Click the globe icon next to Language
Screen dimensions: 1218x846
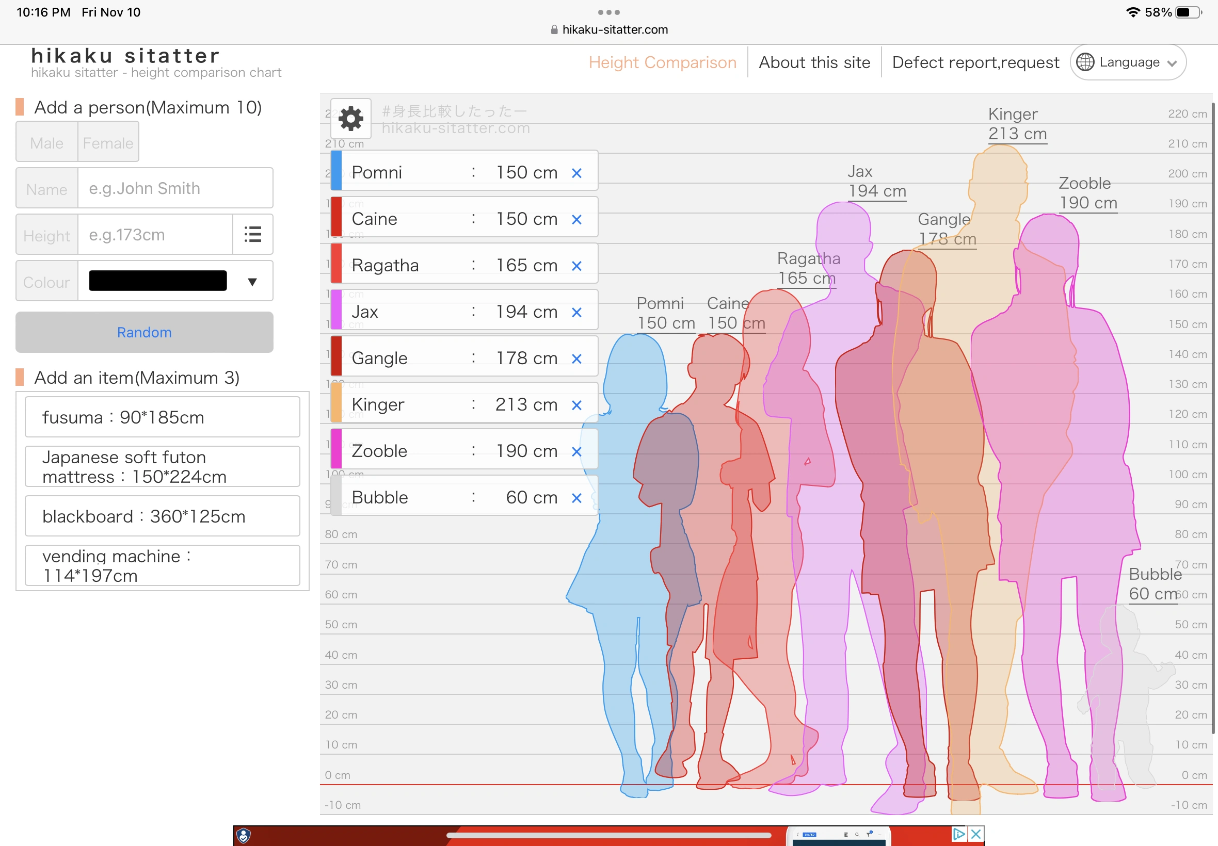pyautogui.click(x=1085, y=62)
